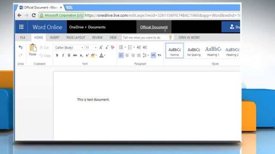Decrease paragraph indent

pos(139,47)
